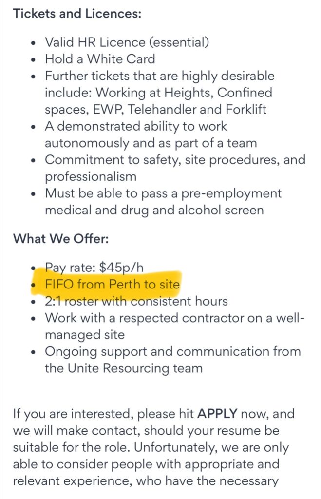Select the "Hold a White Card" line

pos(100,59)
